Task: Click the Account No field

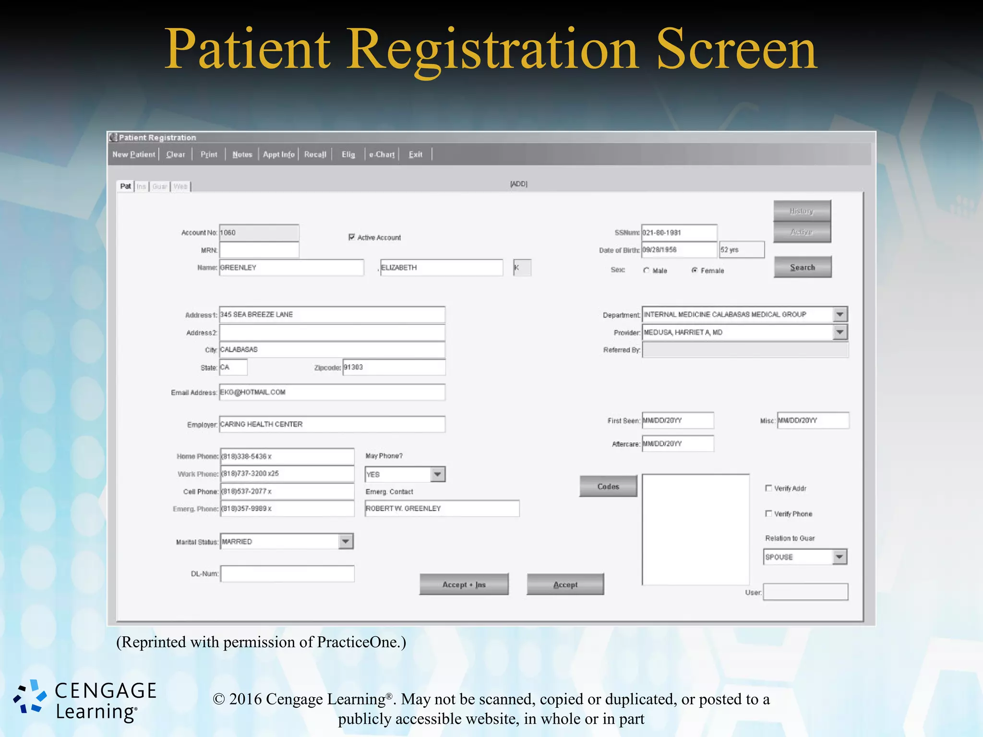Action: tap(259, 233)
